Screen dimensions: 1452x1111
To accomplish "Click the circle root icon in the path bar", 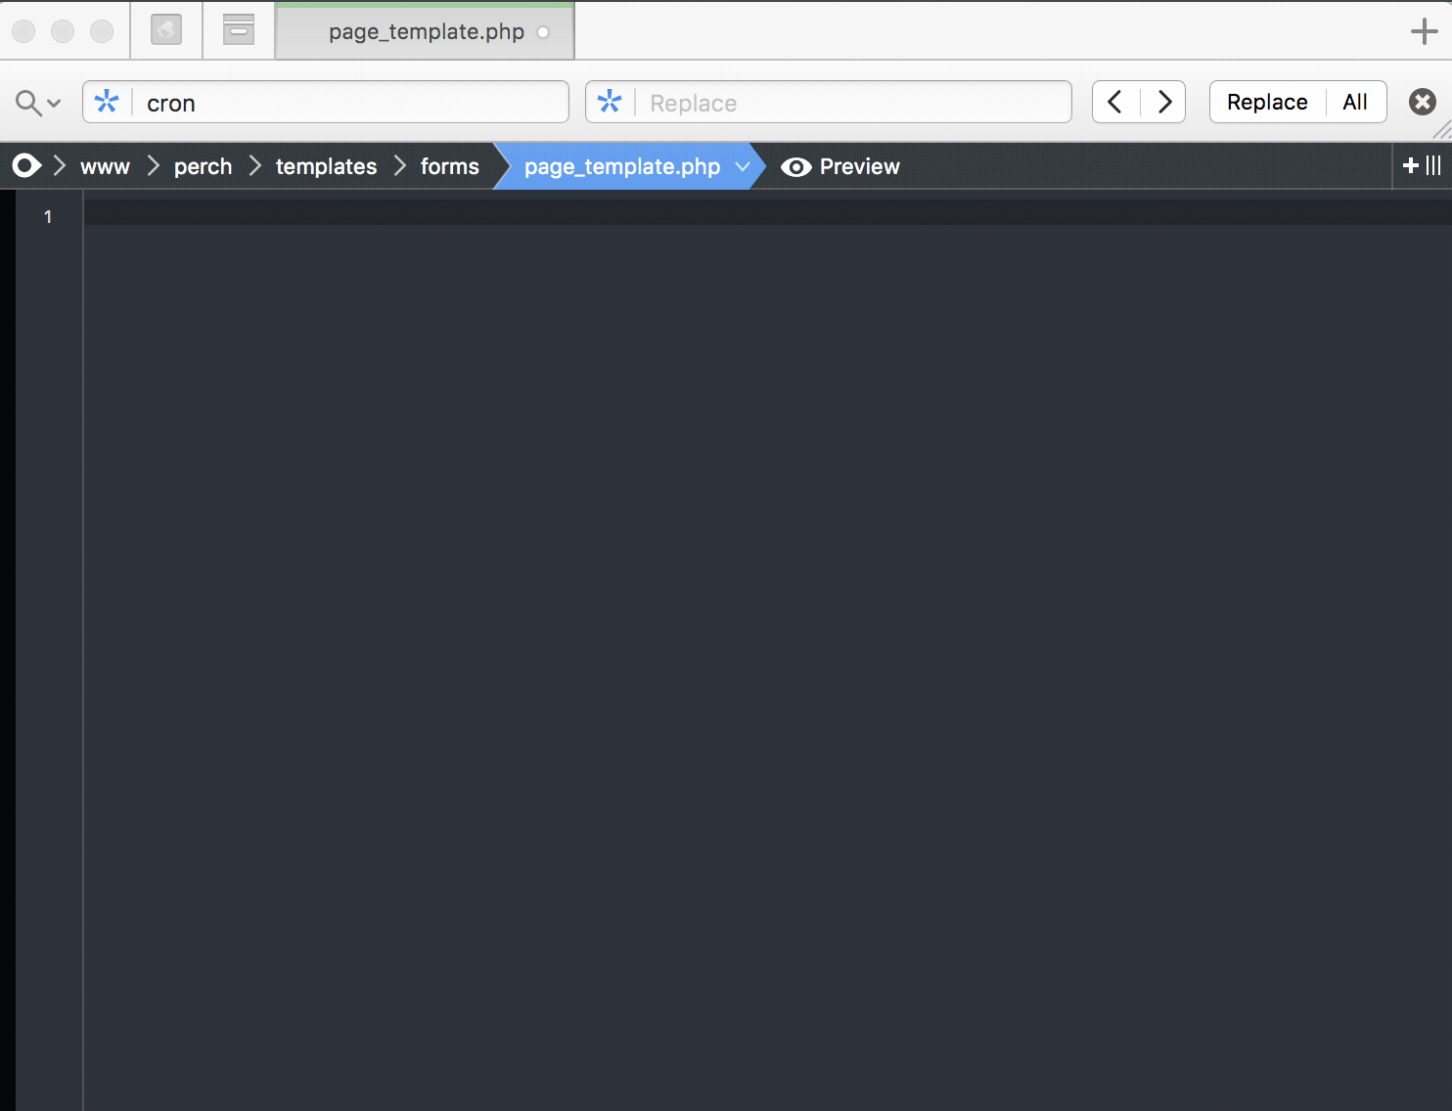I will pos(26,166).
